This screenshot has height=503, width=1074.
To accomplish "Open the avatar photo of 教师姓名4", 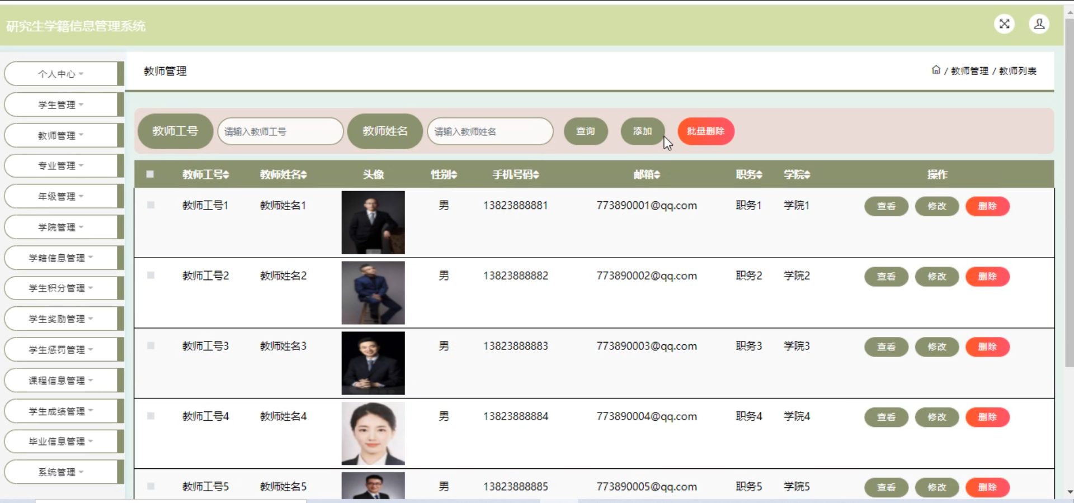I will coord(373,434).
